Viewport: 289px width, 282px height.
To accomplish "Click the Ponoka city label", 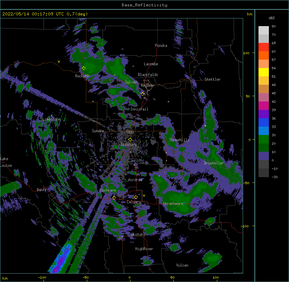I will pyautogui.click(x=161, y=46).
